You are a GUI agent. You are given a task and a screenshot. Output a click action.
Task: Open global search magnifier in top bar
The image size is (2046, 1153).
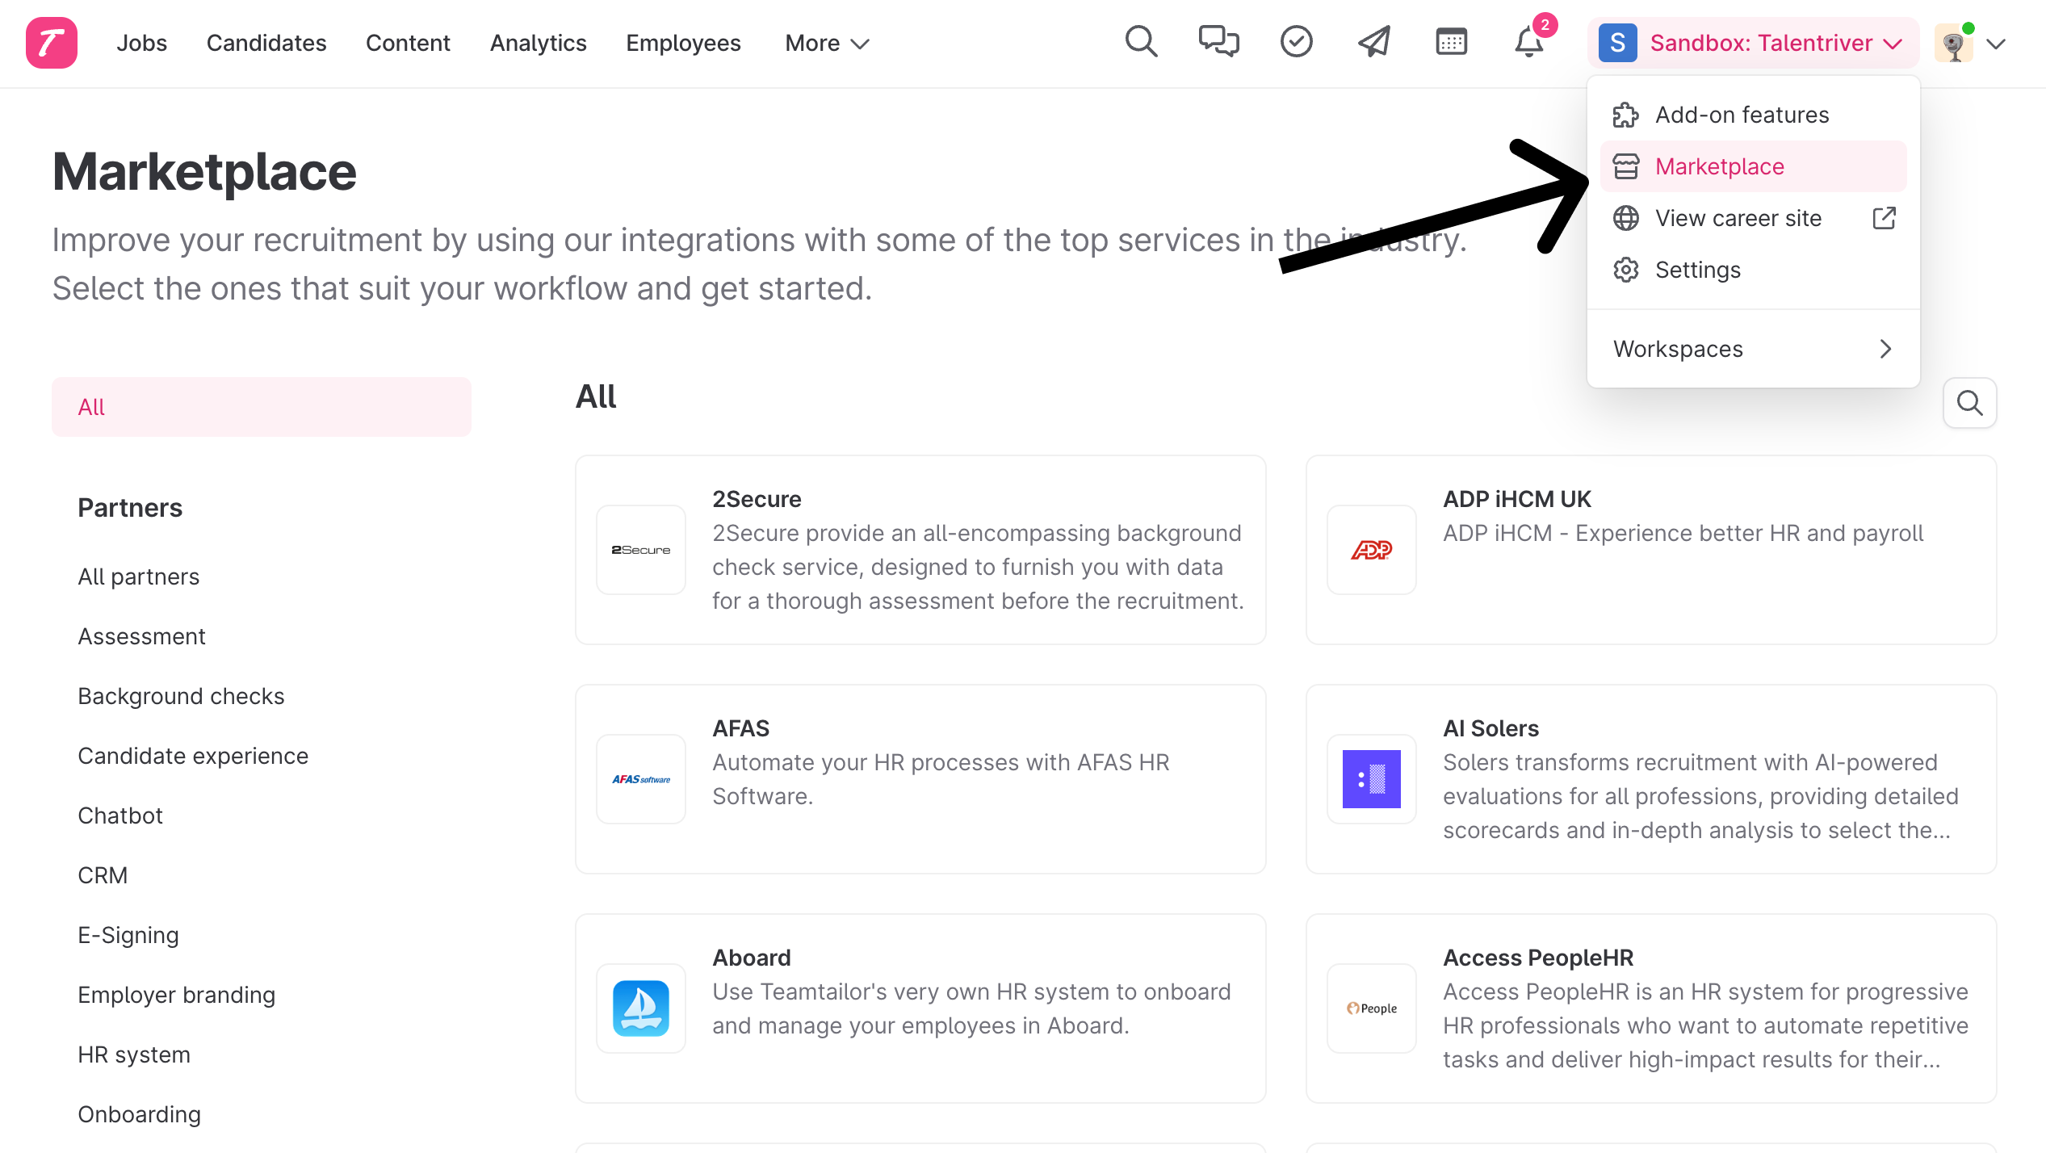[1141, 42]
